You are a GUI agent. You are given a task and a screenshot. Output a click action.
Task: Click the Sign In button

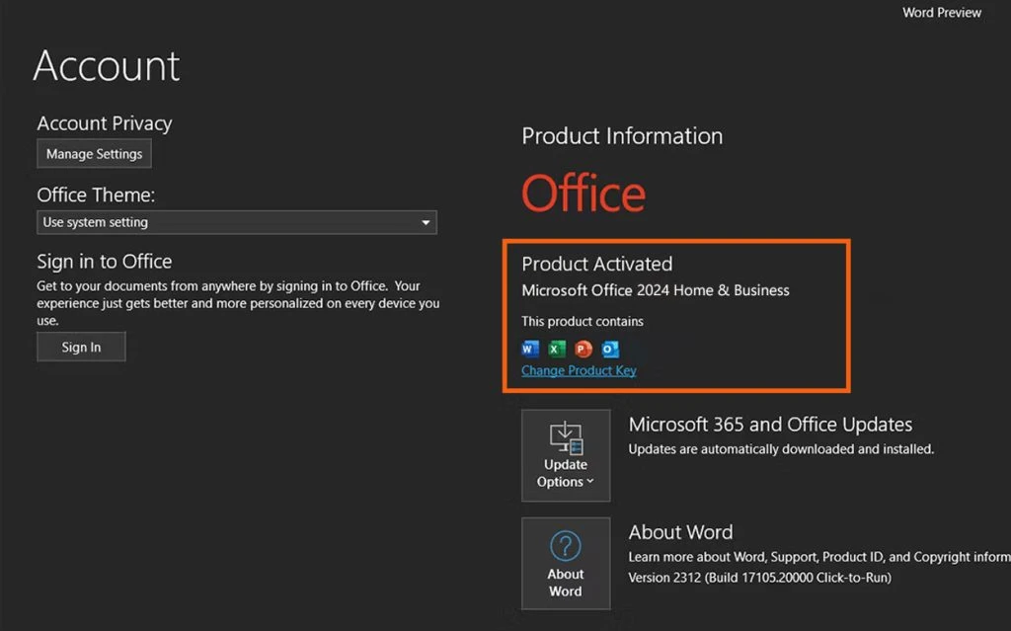pos(81,347)
